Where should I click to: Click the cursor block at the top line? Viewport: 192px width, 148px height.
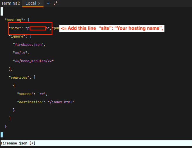tap(1, 11)
